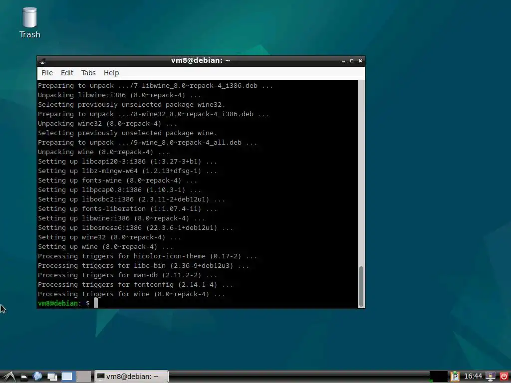The image size is (511, 383).
Task: Click the line with '7-libwine_8.0~repack-4_i386.deb'
Action: [156, 86]
